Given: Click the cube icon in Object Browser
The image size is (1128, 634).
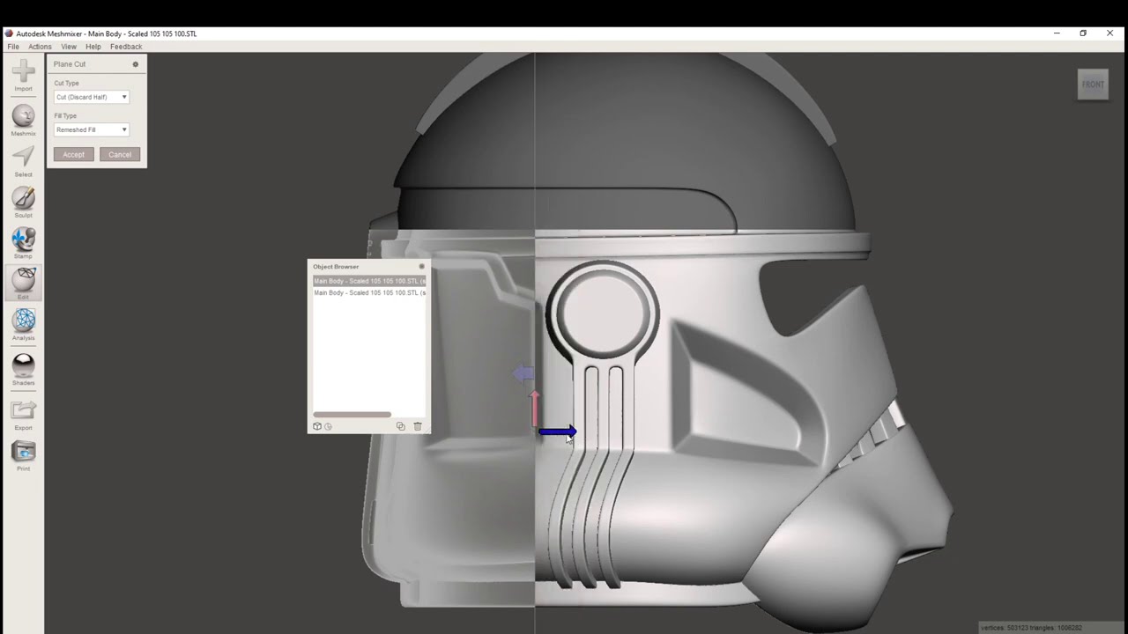Looking at the screenshot, I should tap(317, 426).
